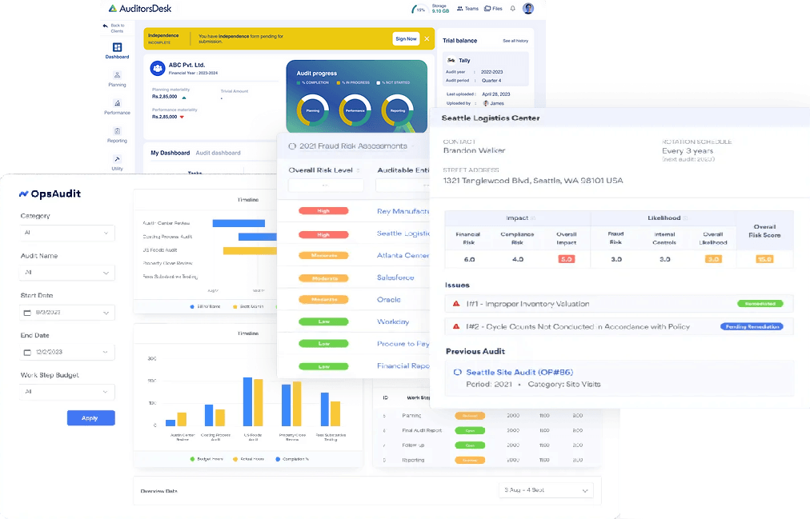Image resolution: width=810 pixels, height=519 pixels.
Task: Switch to the Audit dashboard tab
Action: point(218,153)
